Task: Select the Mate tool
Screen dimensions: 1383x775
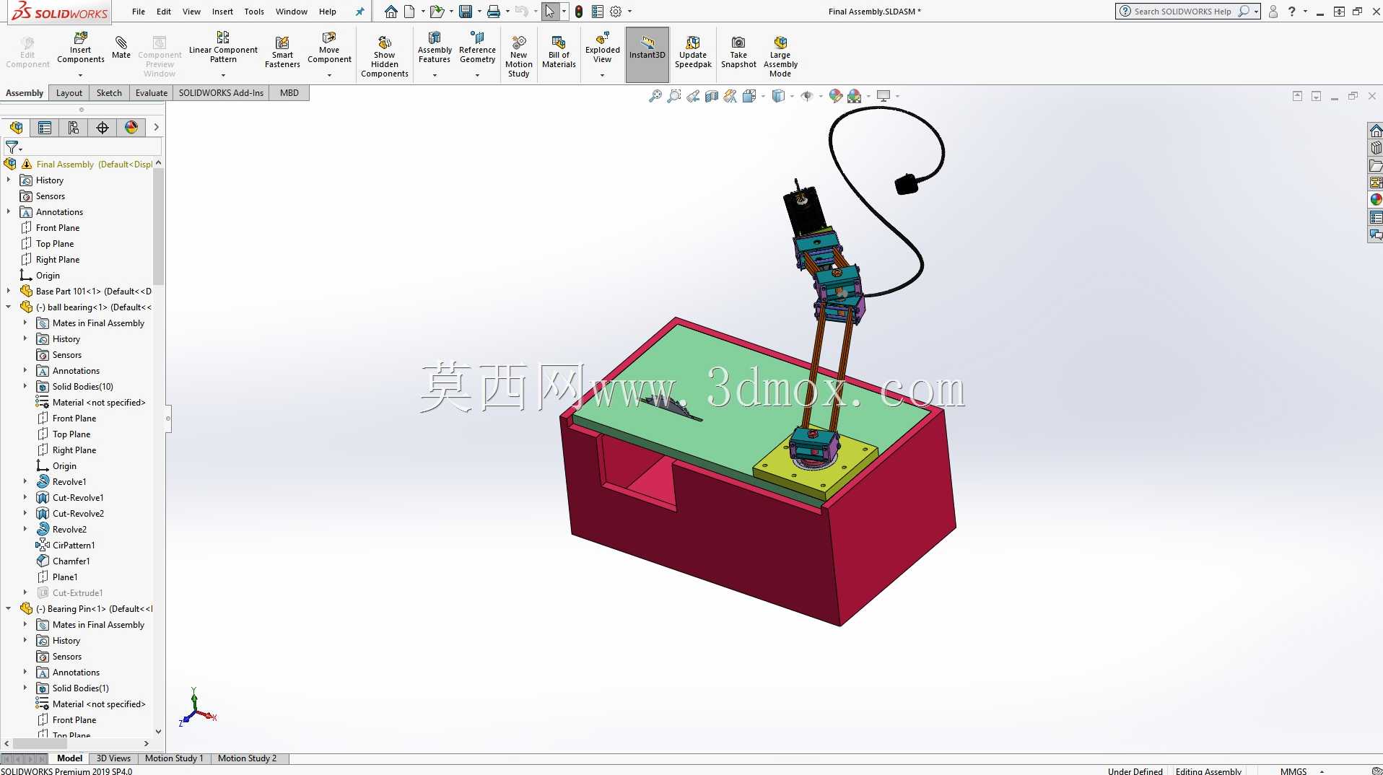Action: click(121, 48)
